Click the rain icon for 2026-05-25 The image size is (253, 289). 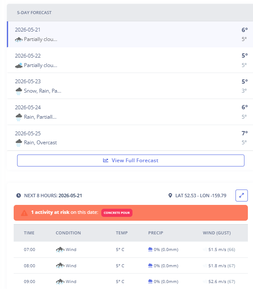point(19,143)
